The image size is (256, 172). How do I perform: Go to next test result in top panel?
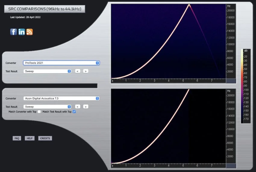coord(86,71)
